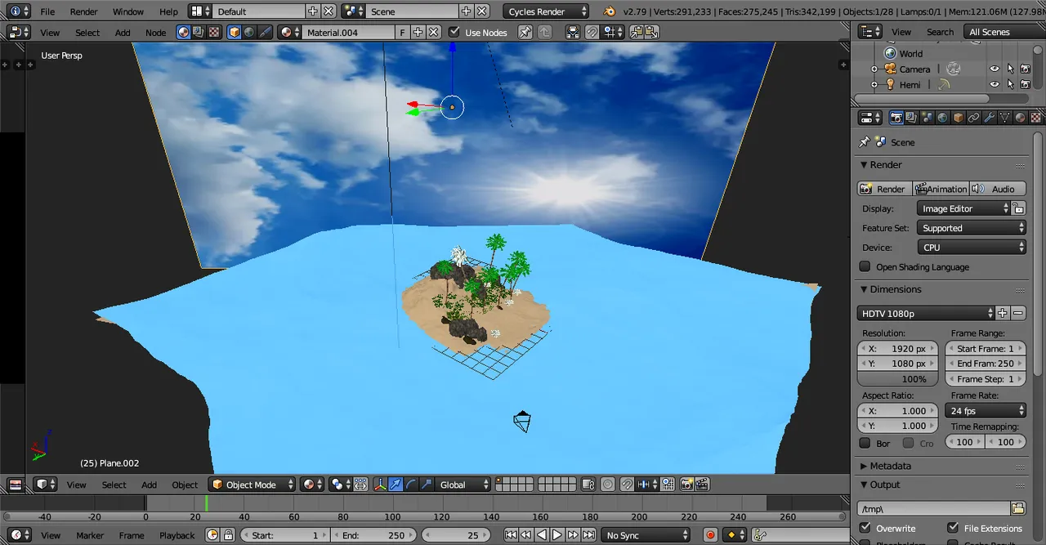This screenshot has width=1046, height=545.
Task: Enable Open Shading Language checkbox
Action: pos(865,266)
